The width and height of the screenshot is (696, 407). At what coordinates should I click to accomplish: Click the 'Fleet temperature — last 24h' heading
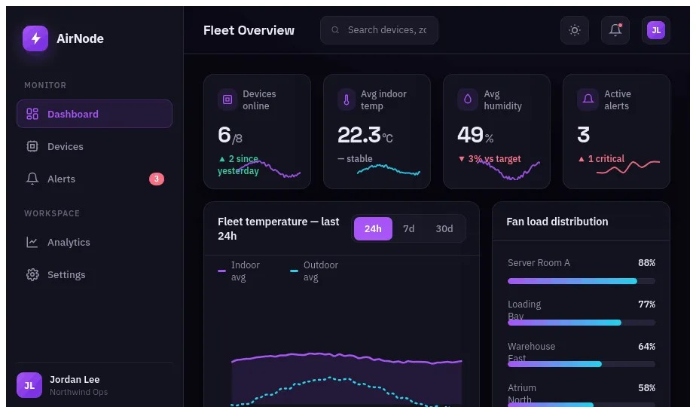(x=278, y=228)
